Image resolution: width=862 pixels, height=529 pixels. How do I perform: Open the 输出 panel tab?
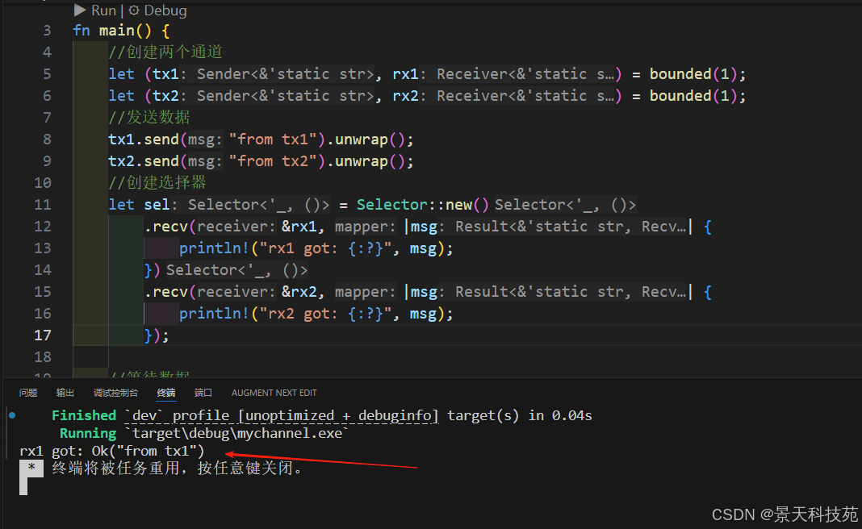65,393
